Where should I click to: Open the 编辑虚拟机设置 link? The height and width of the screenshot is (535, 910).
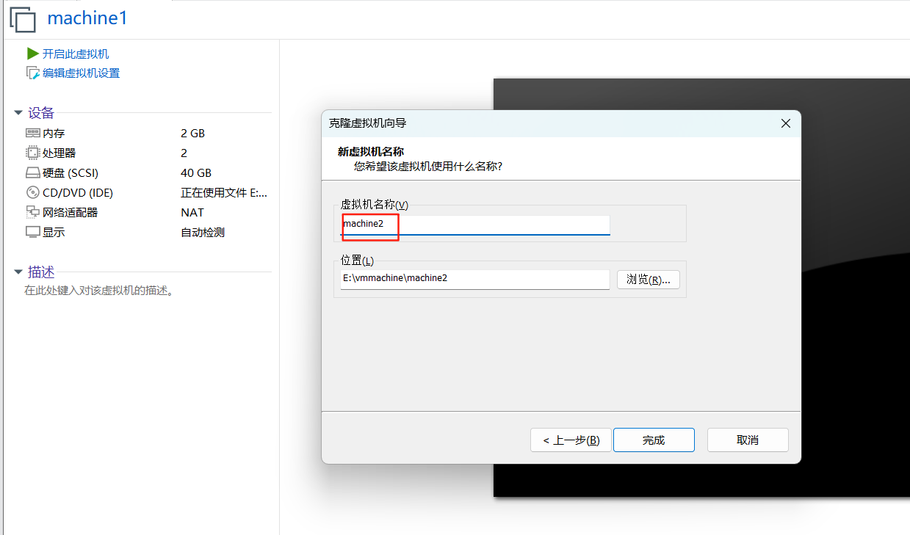pyautogui.click(x=81, y=73)
